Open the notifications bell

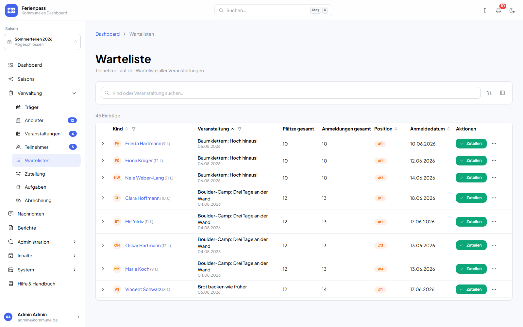pos(498,10)
